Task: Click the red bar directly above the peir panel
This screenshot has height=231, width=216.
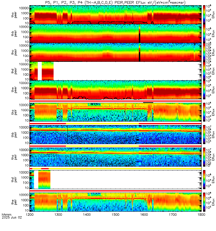Action: tap(115, 191)
